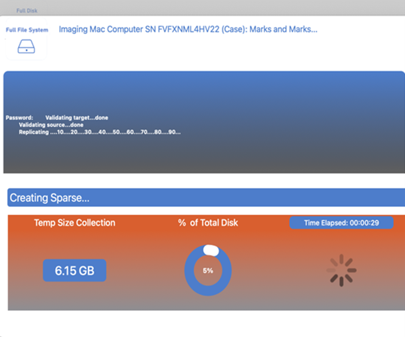Click the Temp Size Collection heading
The width and height of the screenshot is (405, 337).
[75, 223]
